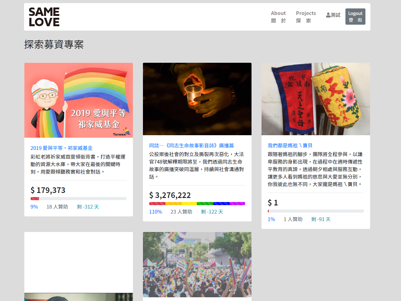Click the Mazu lantern banner thumbnail
The image size is (401, 301).
pos(316,99)
